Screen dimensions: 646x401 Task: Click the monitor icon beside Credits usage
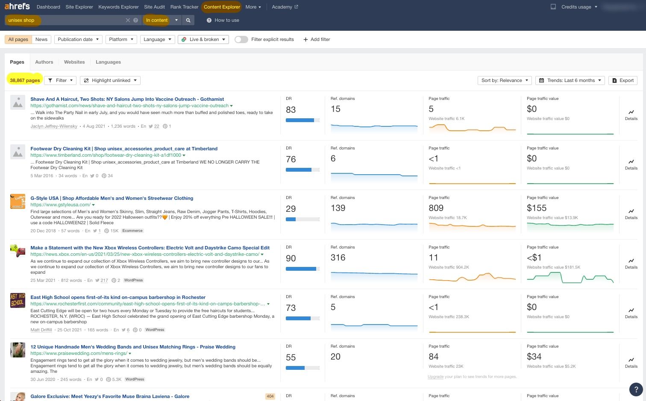pyautogui.click(x=553, y=7)
